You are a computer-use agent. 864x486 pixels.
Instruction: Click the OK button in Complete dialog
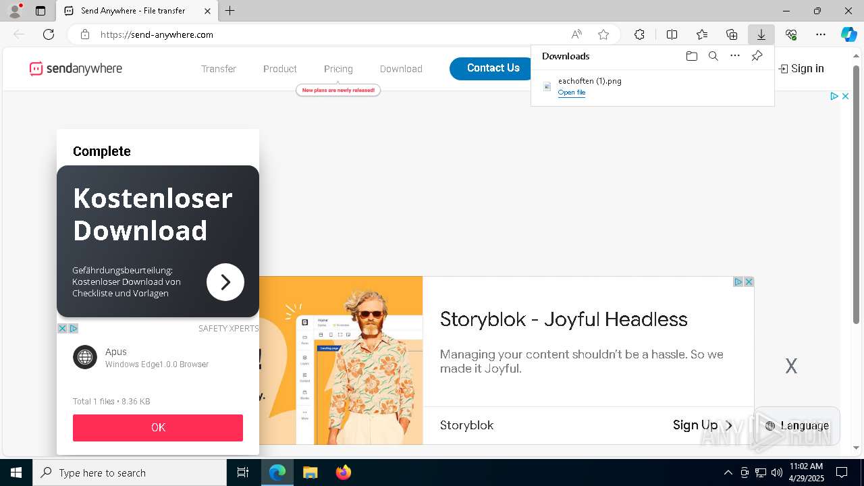[158, 428]
